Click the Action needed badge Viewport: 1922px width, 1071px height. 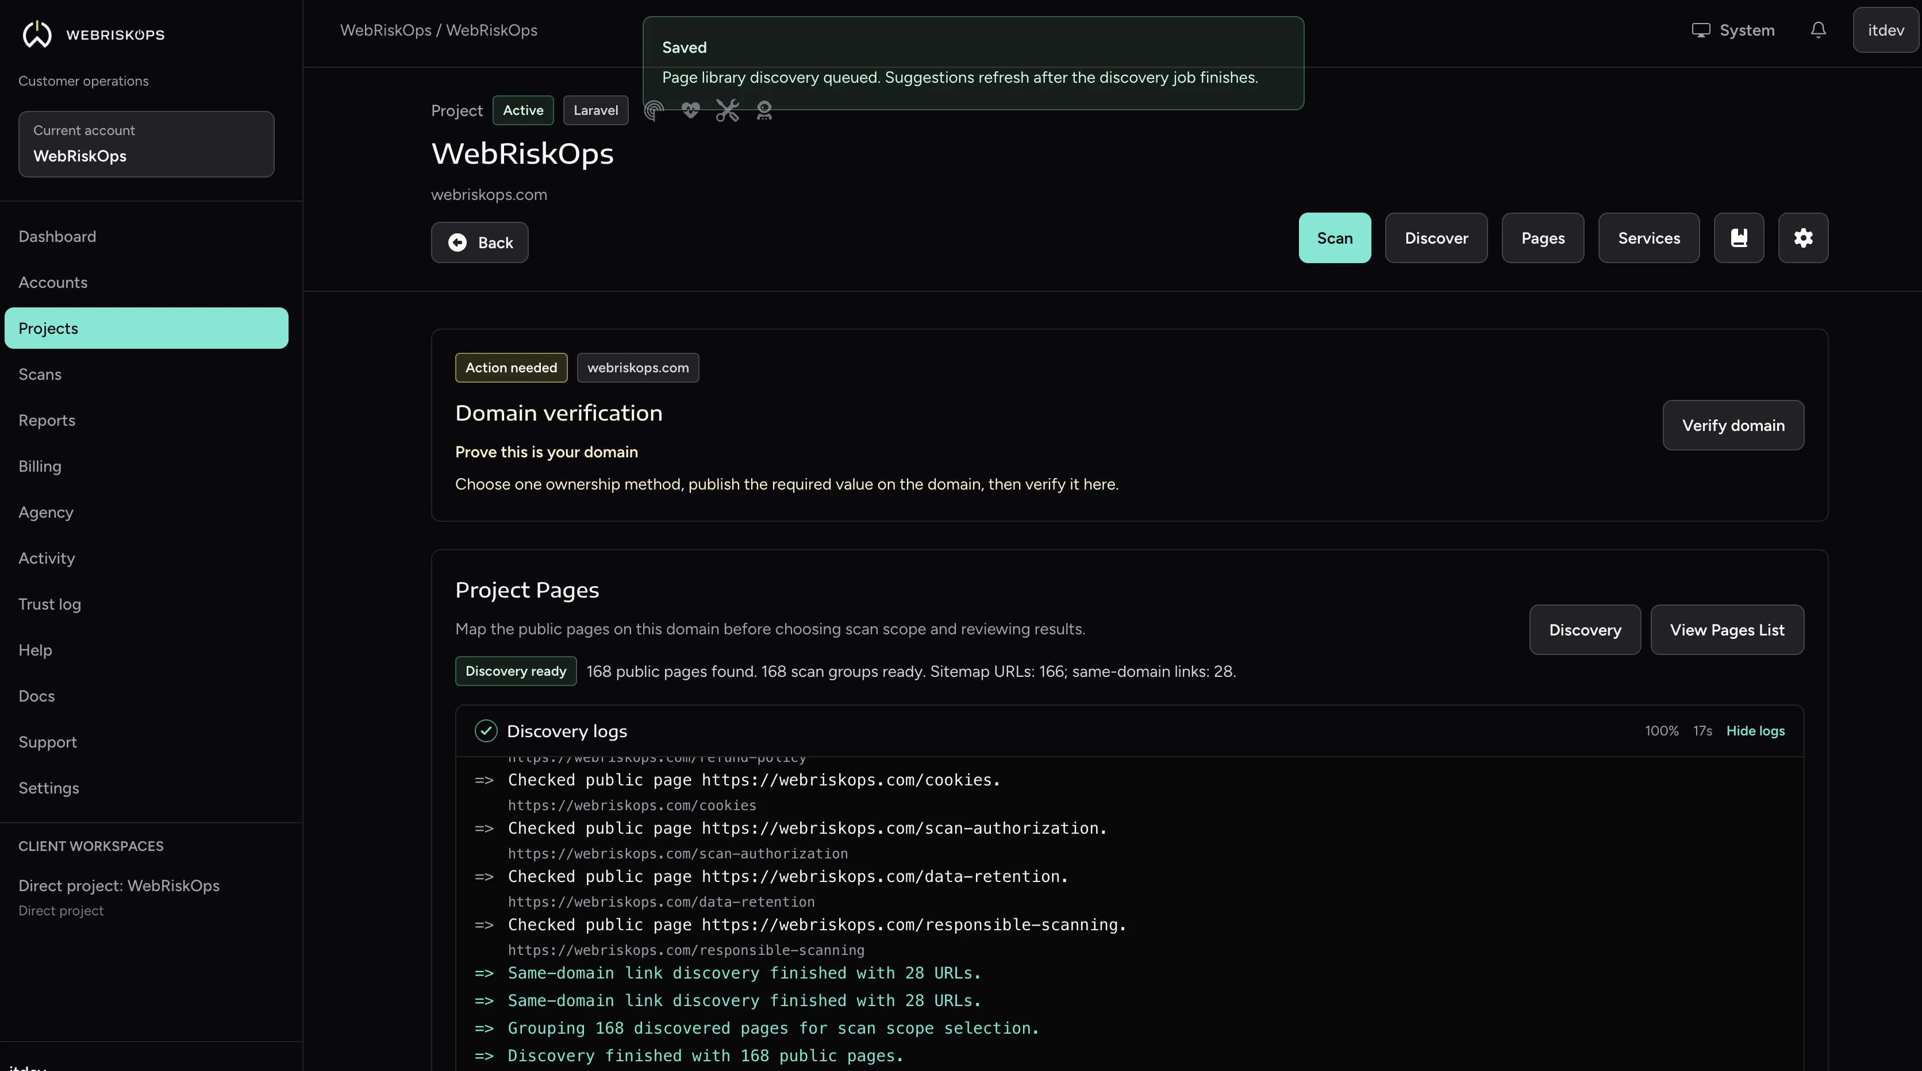511,368
